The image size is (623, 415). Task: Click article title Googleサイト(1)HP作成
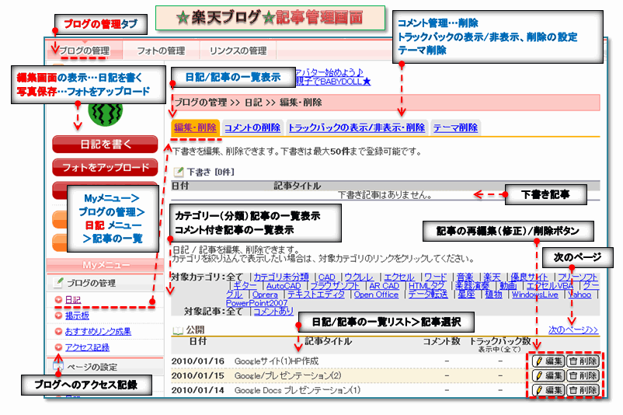click(x=277, y=361)
